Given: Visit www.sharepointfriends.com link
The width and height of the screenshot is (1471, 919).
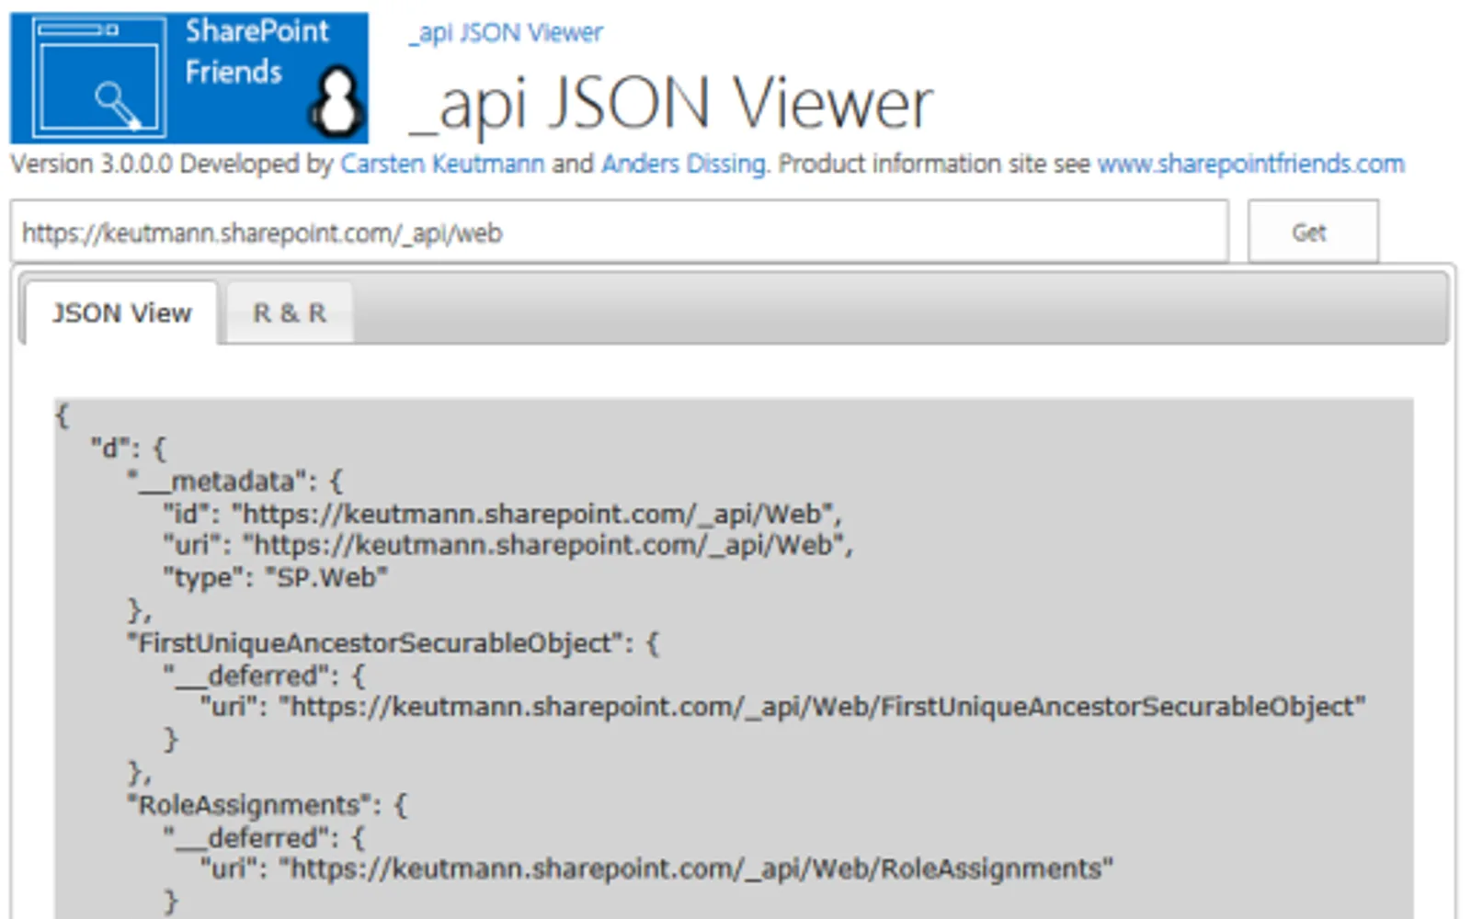Looking at the screenshot, I should pos(1251,164).
